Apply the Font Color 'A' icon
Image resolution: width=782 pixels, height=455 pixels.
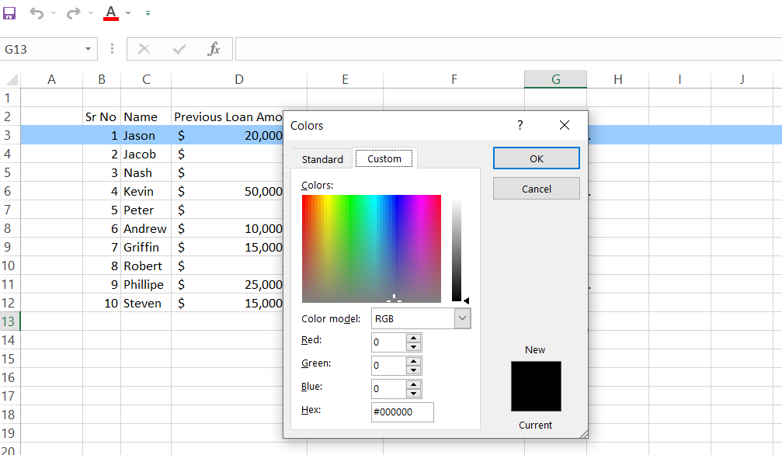point(110,13)
